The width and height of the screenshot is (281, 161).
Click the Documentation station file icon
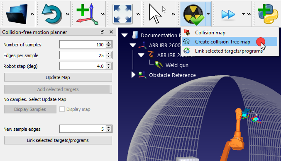coord(135,35)
